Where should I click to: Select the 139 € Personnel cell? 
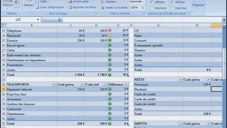coord(197,85)
